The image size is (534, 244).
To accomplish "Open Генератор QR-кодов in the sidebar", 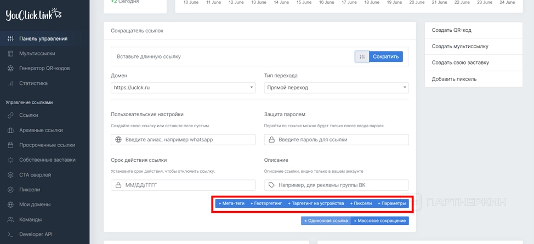I will 44,69.
